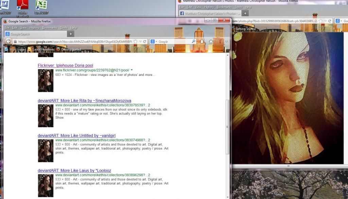Open the Tools menu in the Google Search window

(x=64, y=28)
